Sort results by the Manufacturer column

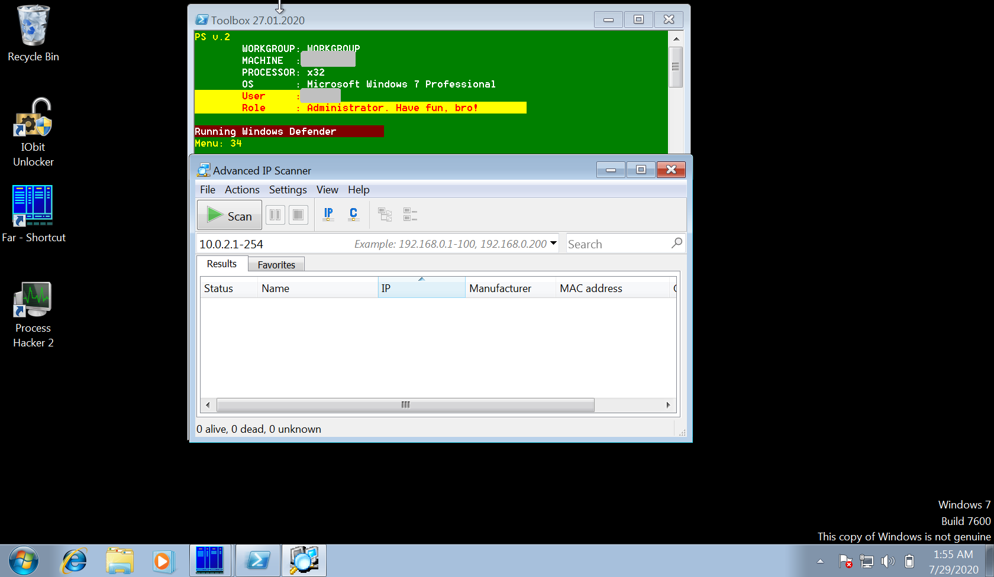coord(511,288)
